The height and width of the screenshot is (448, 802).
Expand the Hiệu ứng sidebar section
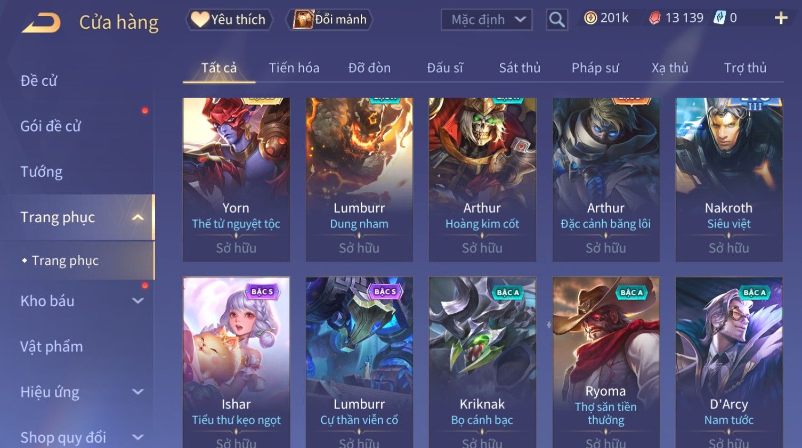[x=137, y=392]
